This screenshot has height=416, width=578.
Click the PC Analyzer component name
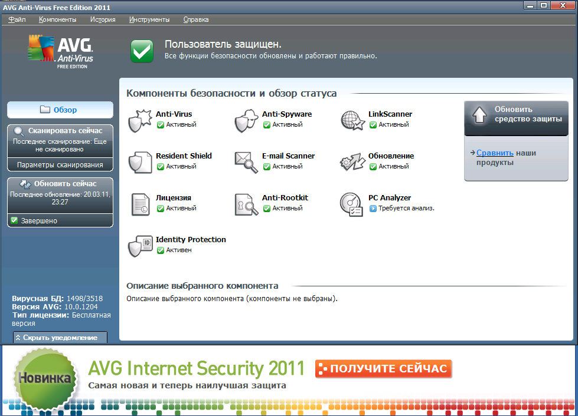coord(390,197)
